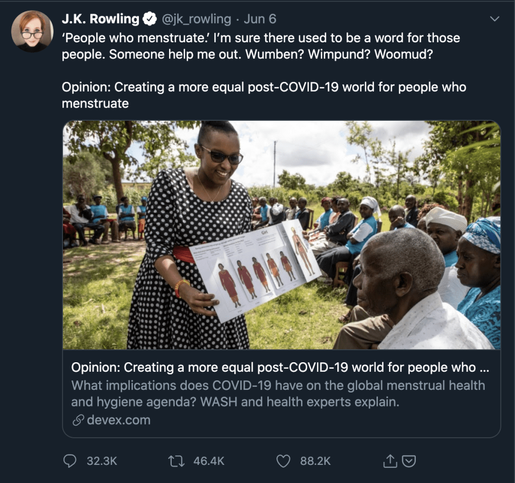
Task: Like the tweet with the heart icon
Action: [283, 461]
